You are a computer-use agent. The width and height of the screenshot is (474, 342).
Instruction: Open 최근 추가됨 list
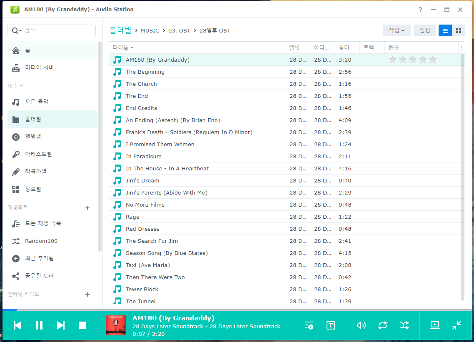coord(52,259)
